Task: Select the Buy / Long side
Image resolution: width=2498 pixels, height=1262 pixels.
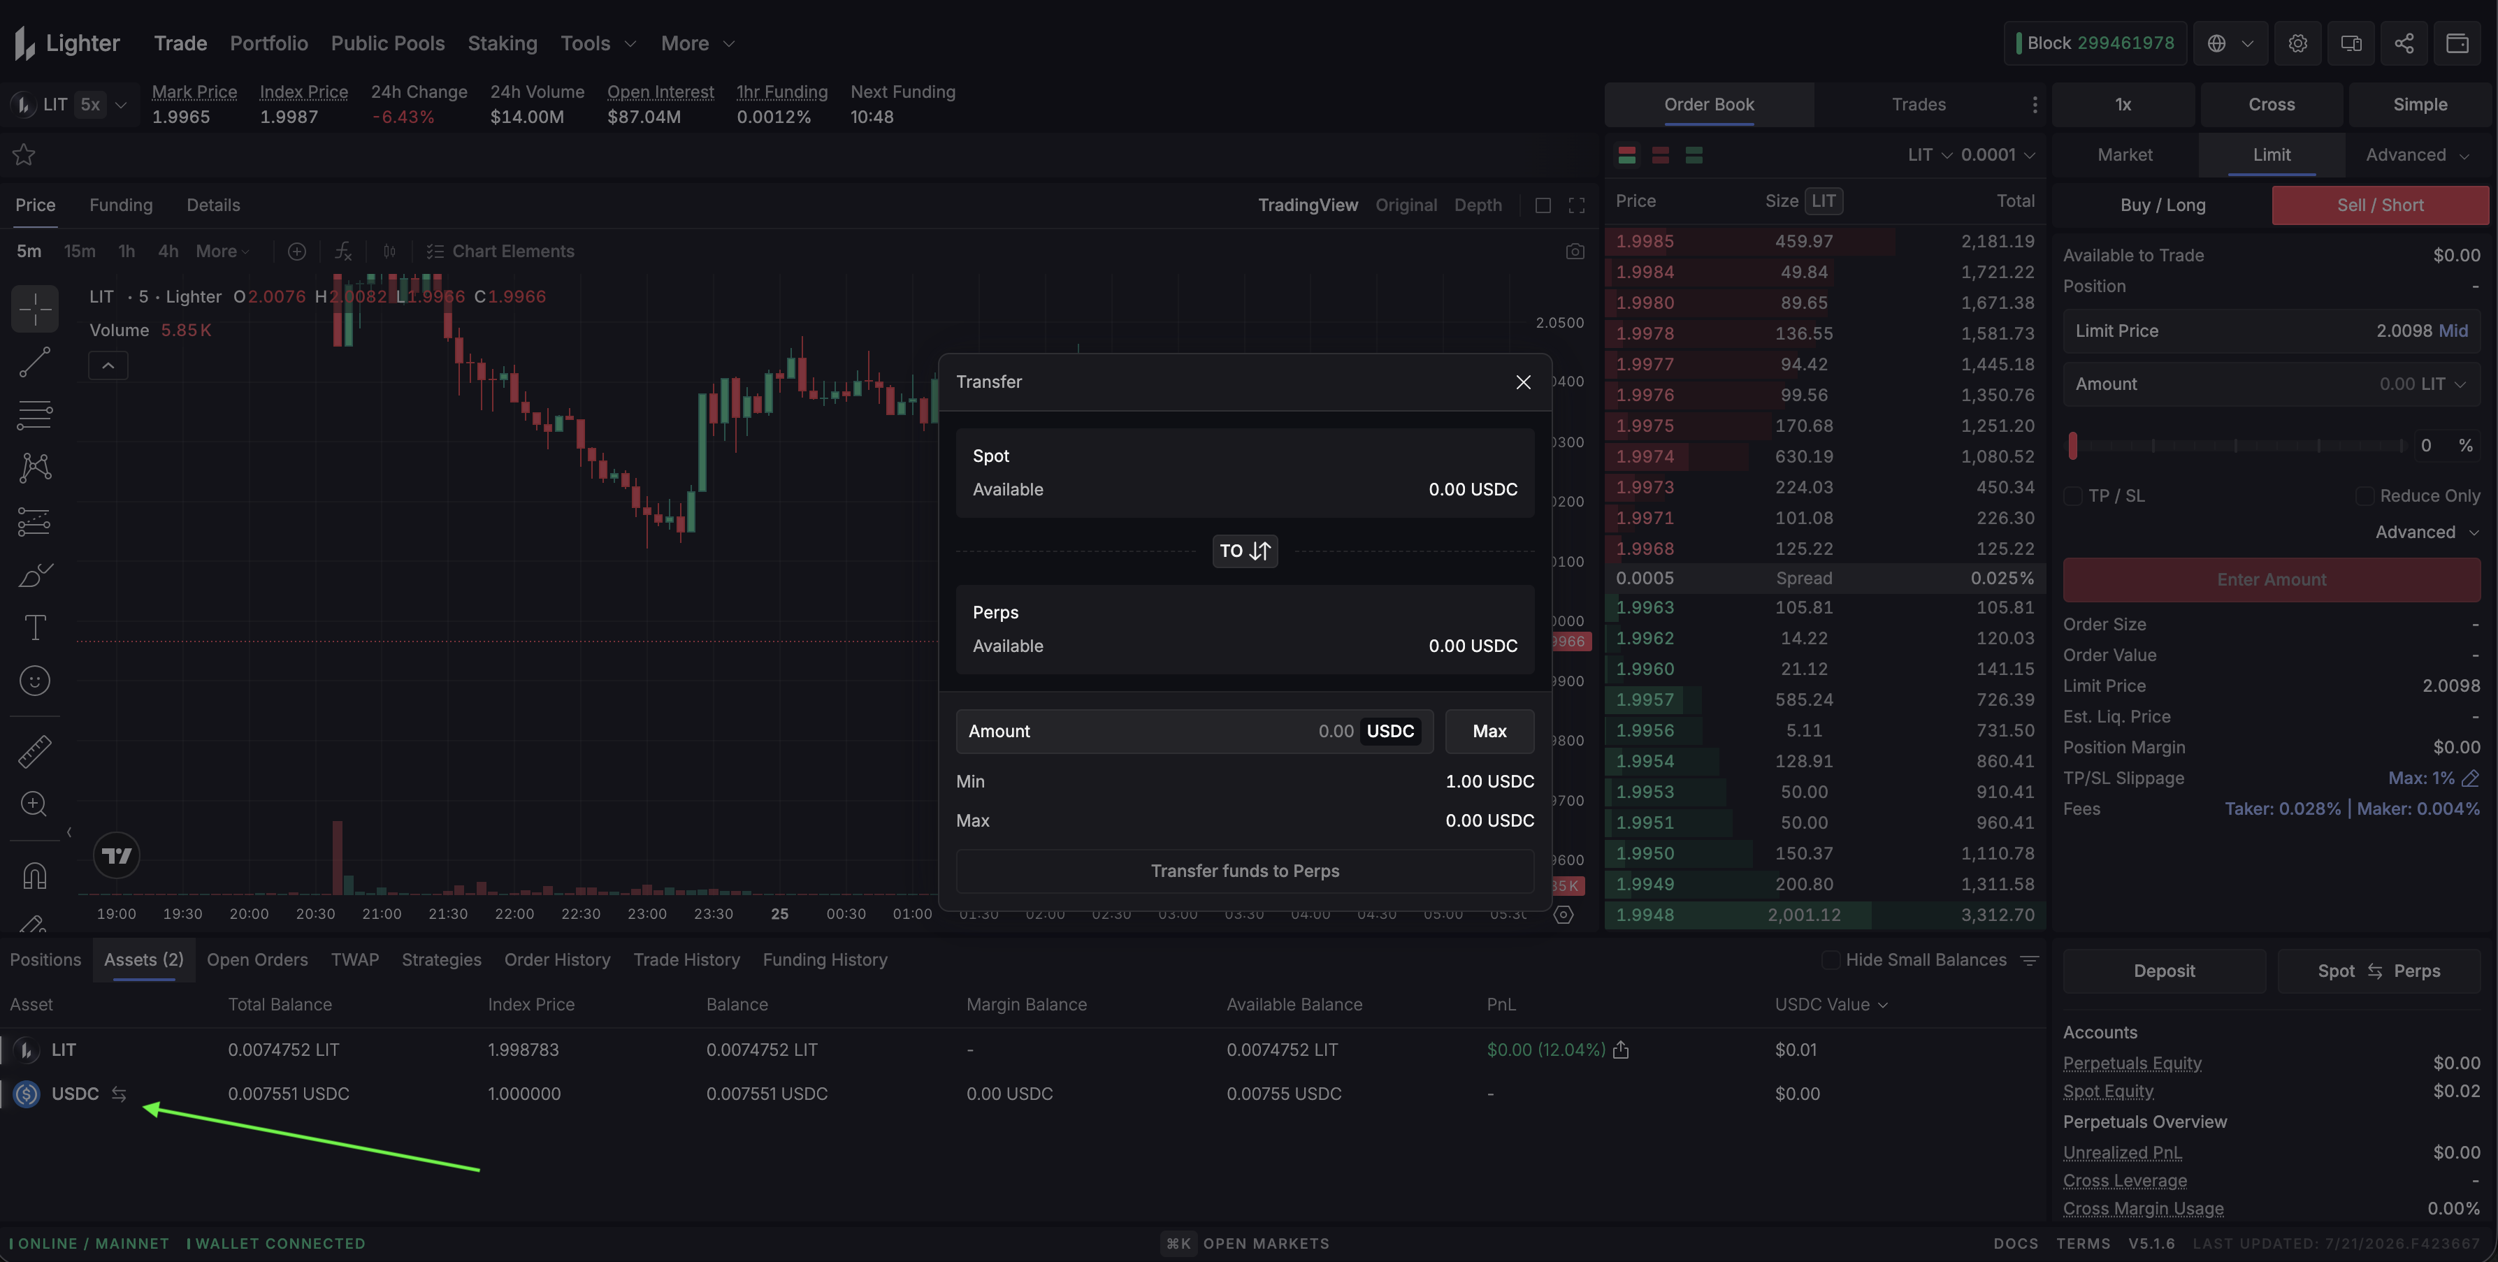Action: click(x=2163, y=205)
